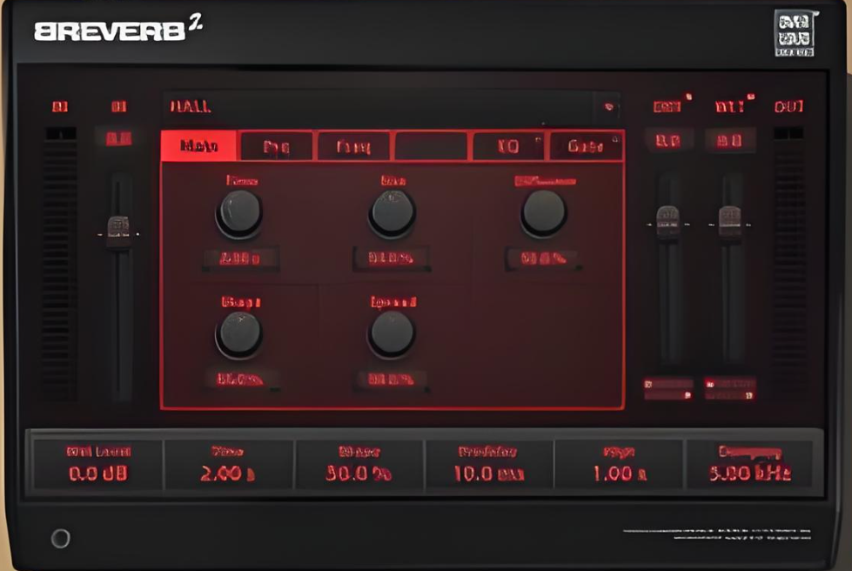Toggle the button pair under the fader beside the Main panel
This screenshot has width=852, height=571.
668,389
